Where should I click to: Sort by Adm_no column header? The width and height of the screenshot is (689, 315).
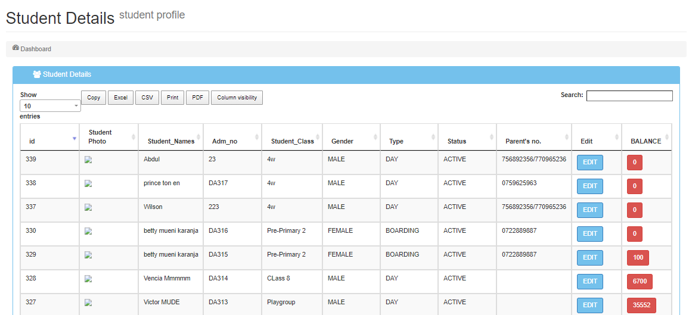pos(225,141)
